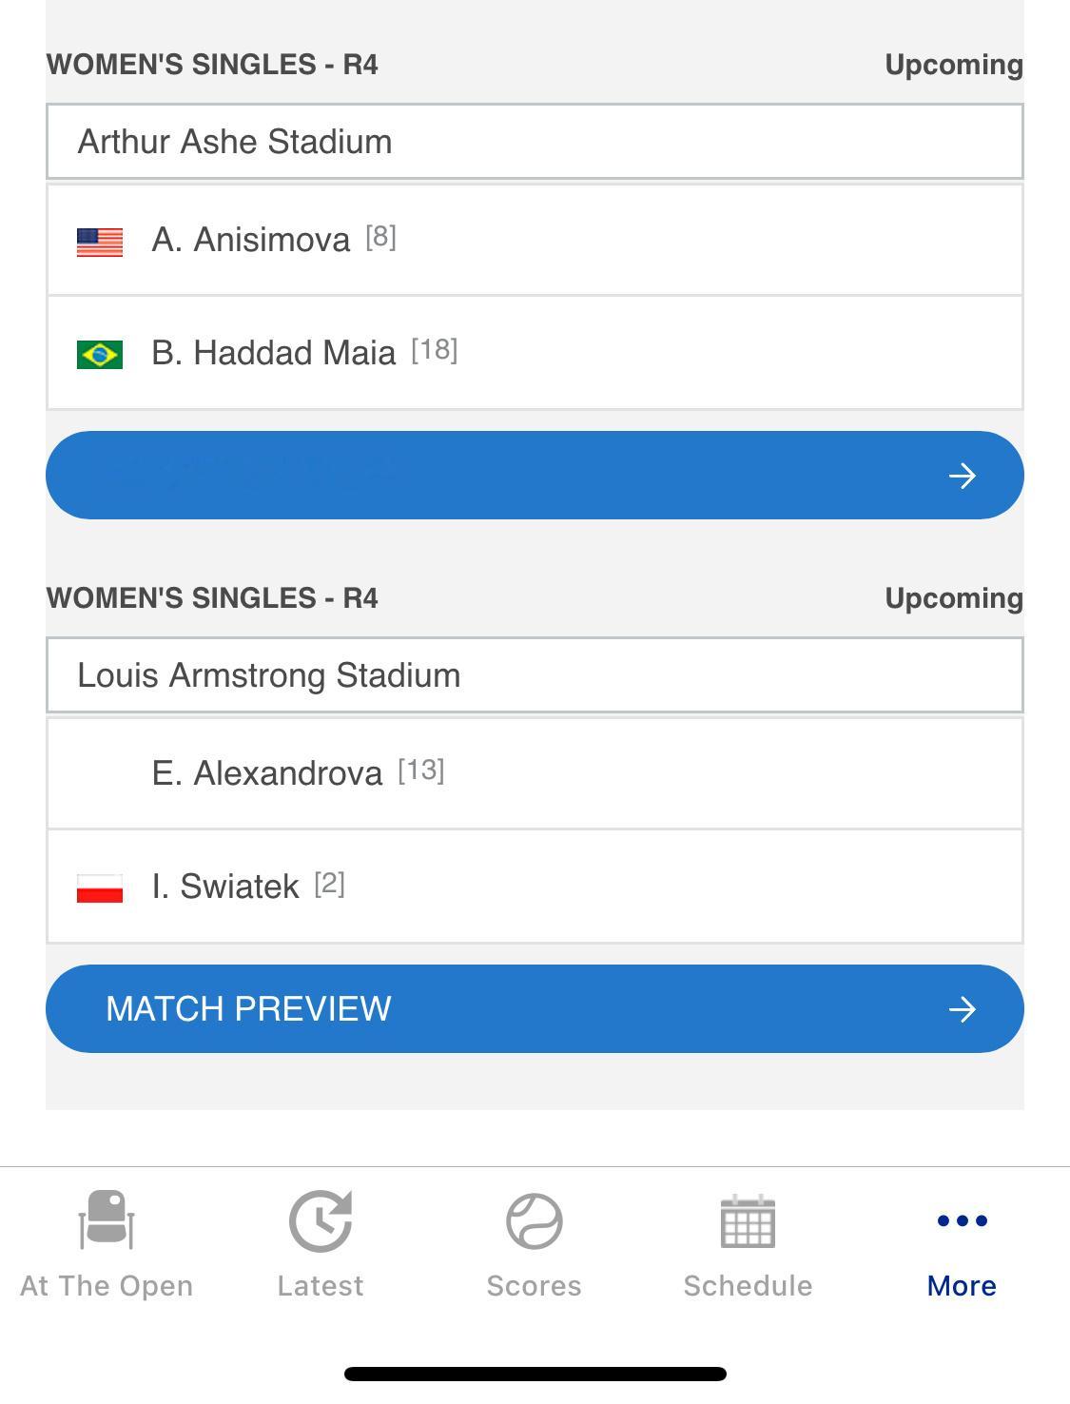Open E. Alexandrova player row
Image resolution: width=1070 pixels, height=1404 pixels.
(x=535, y=773)
